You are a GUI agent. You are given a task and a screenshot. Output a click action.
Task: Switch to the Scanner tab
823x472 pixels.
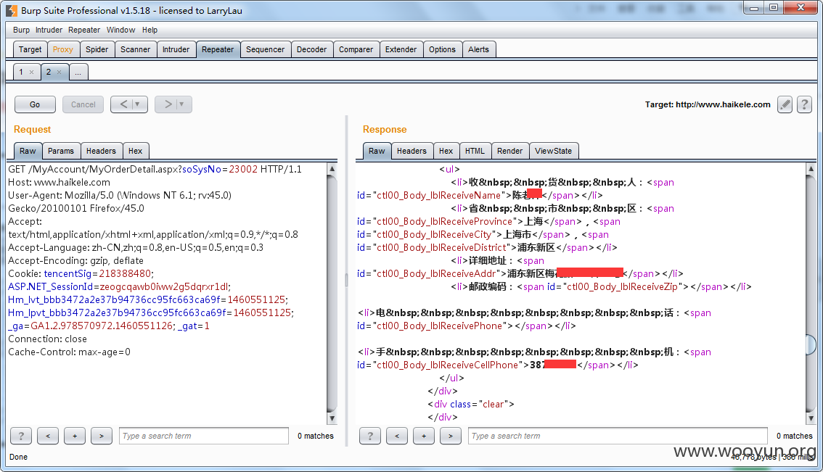click(x=136, y=49)
